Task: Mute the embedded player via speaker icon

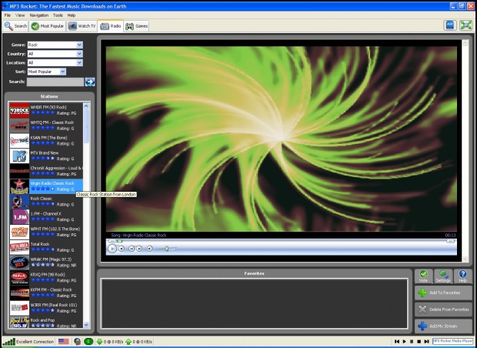Action: [149, 249]
